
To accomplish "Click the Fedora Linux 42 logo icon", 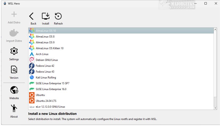I will [32, 66].
